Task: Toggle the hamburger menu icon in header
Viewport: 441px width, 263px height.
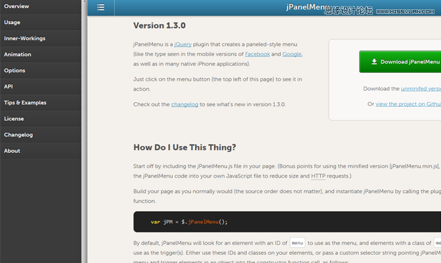Action: (101, 7)
